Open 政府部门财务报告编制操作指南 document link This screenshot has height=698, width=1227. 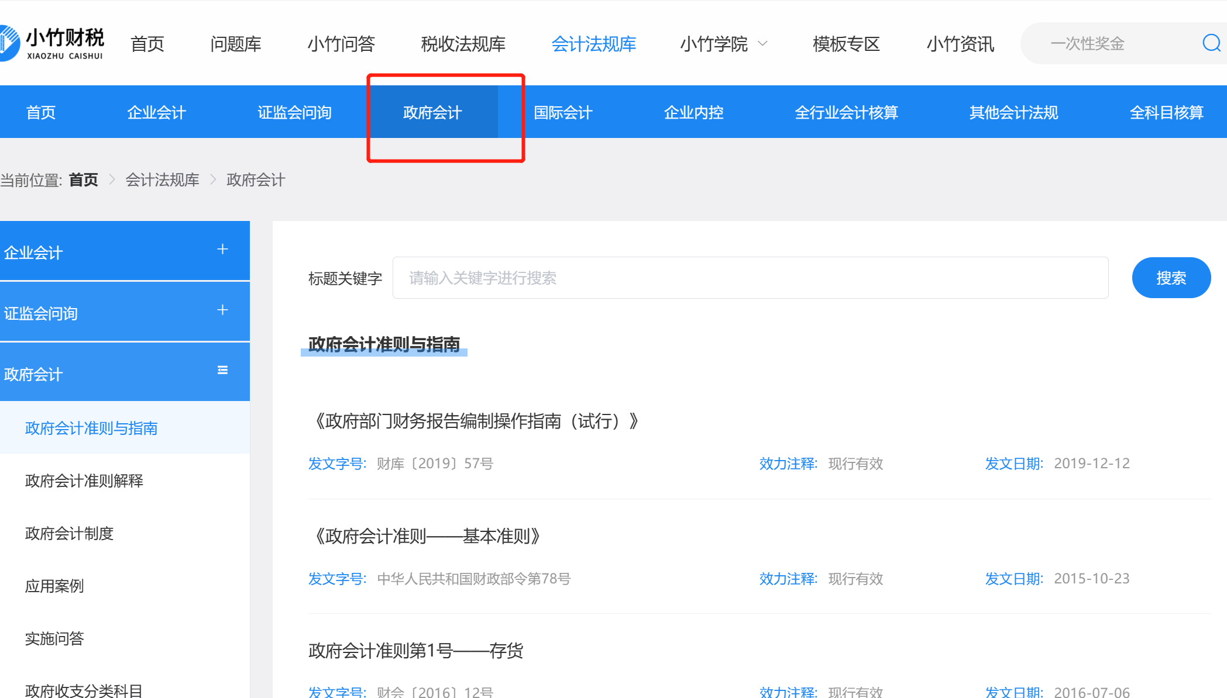tap(475, 421)
